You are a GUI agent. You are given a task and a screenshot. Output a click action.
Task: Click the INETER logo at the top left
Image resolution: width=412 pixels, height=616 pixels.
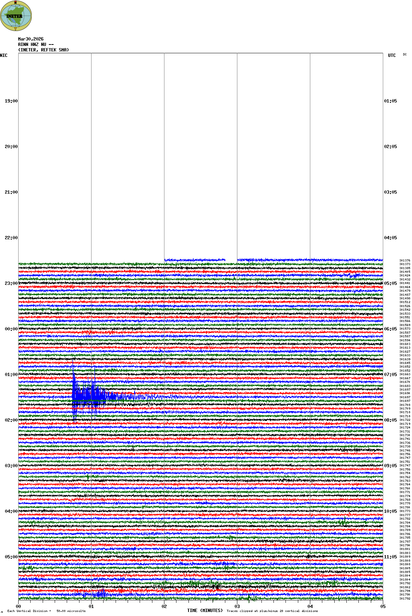tap(16, 16)
